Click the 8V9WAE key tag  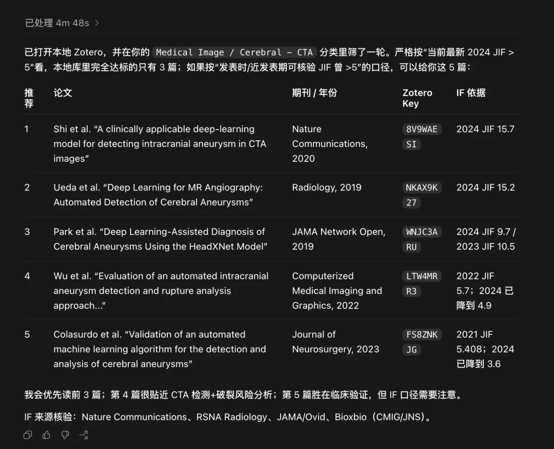coord(422,129)
